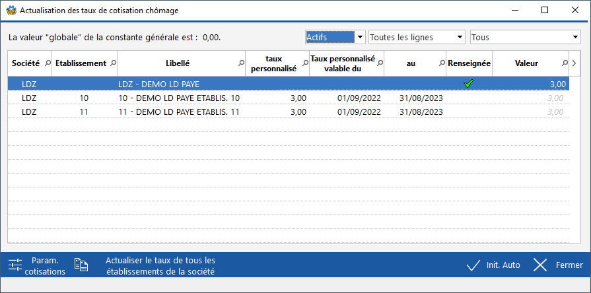
Task: Click the magnifier in taux personnalisé header
Action: click(x=304, y=63)
